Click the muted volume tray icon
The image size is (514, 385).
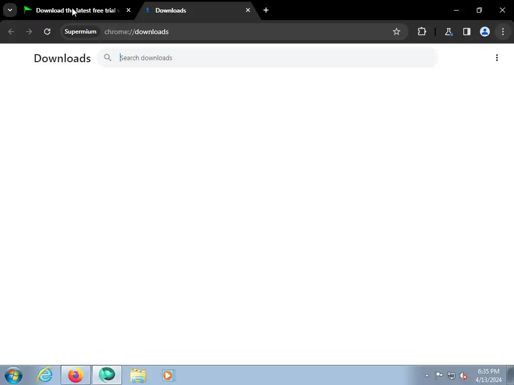(463, 375)
